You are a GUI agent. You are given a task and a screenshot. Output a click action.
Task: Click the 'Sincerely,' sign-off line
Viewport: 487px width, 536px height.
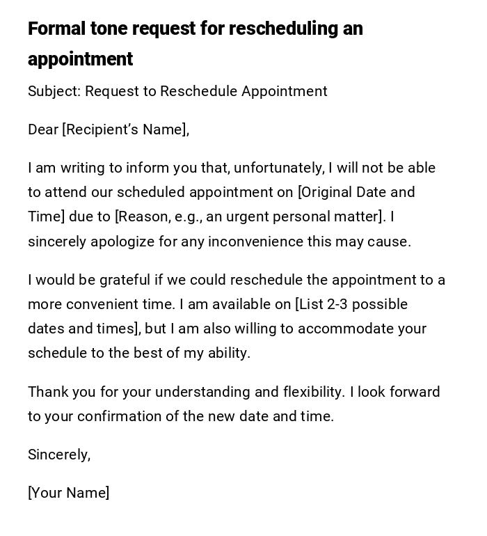point(59,455)
